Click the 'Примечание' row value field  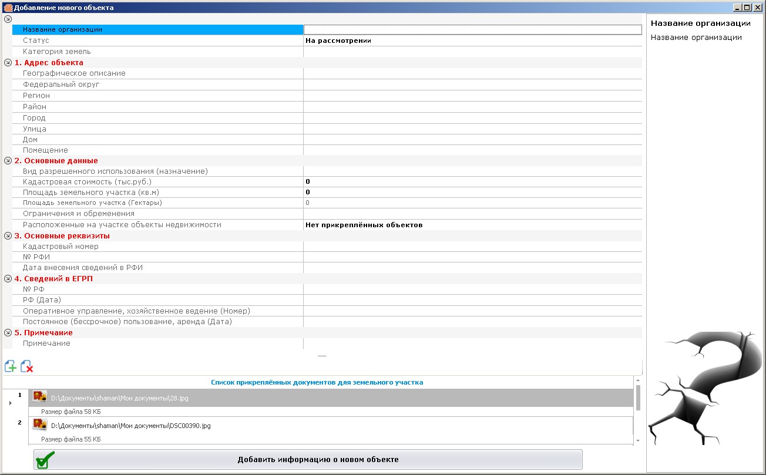(472, 343)
